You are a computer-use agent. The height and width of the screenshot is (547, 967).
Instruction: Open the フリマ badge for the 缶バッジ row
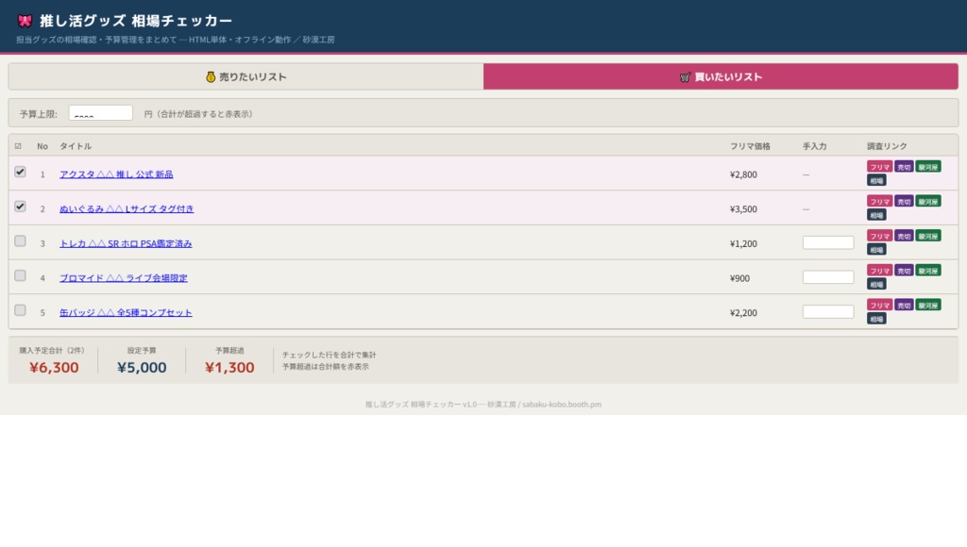(x=879, y=305)
